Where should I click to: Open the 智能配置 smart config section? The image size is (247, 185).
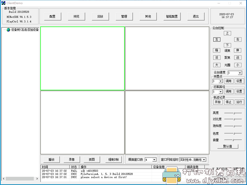point(172,16)
